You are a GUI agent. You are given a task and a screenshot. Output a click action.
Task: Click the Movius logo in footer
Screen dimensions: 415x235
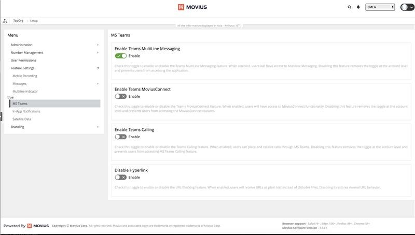click(x=38, y=226)
